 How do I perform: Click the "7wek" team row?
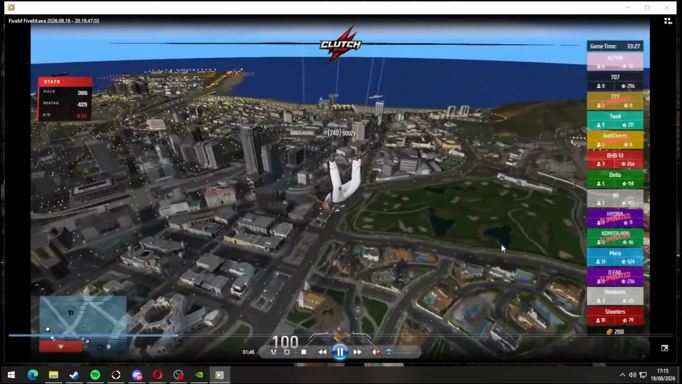(x=615, y=121)
